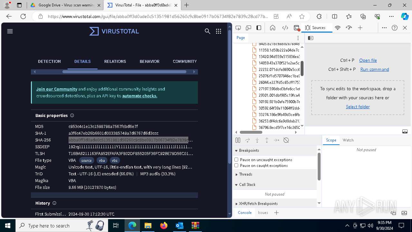Click the browser address bar
The width and height of the screenshot is (412, 232).
(x=158, y=16)
